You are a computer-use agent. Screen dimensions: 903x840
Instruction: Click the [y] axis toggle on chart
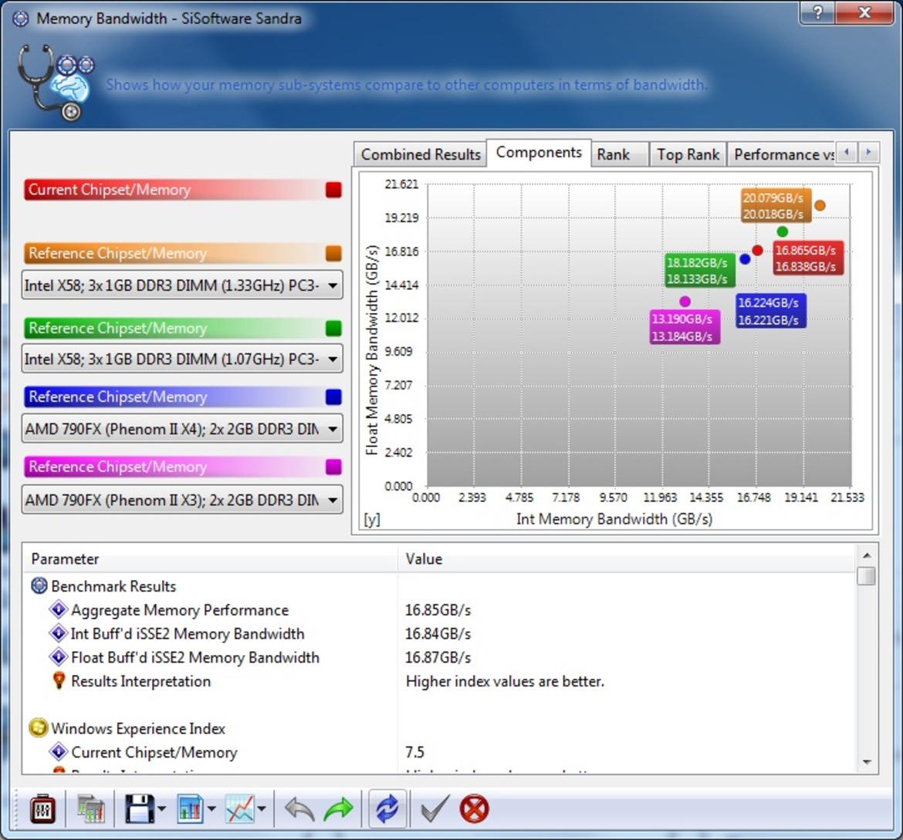pyautogui.click(x=372, y=519)
